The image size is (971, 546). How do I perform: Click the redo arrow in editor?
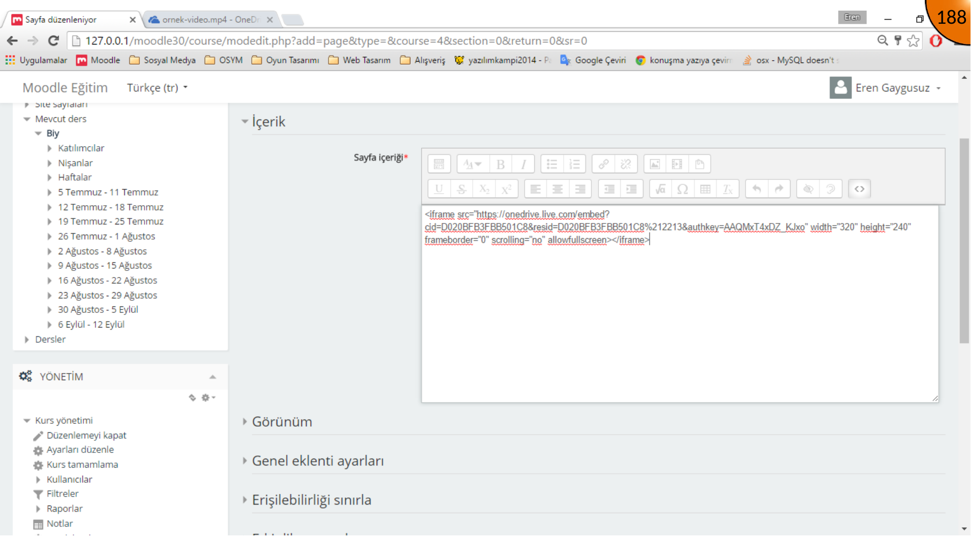[779, 189]
